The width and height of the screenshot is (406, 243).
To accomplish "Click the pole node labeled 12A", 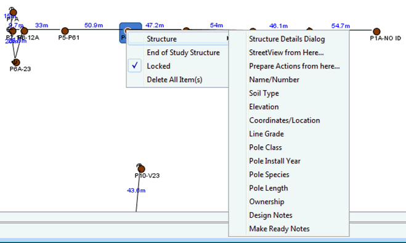I will [25, 31].
